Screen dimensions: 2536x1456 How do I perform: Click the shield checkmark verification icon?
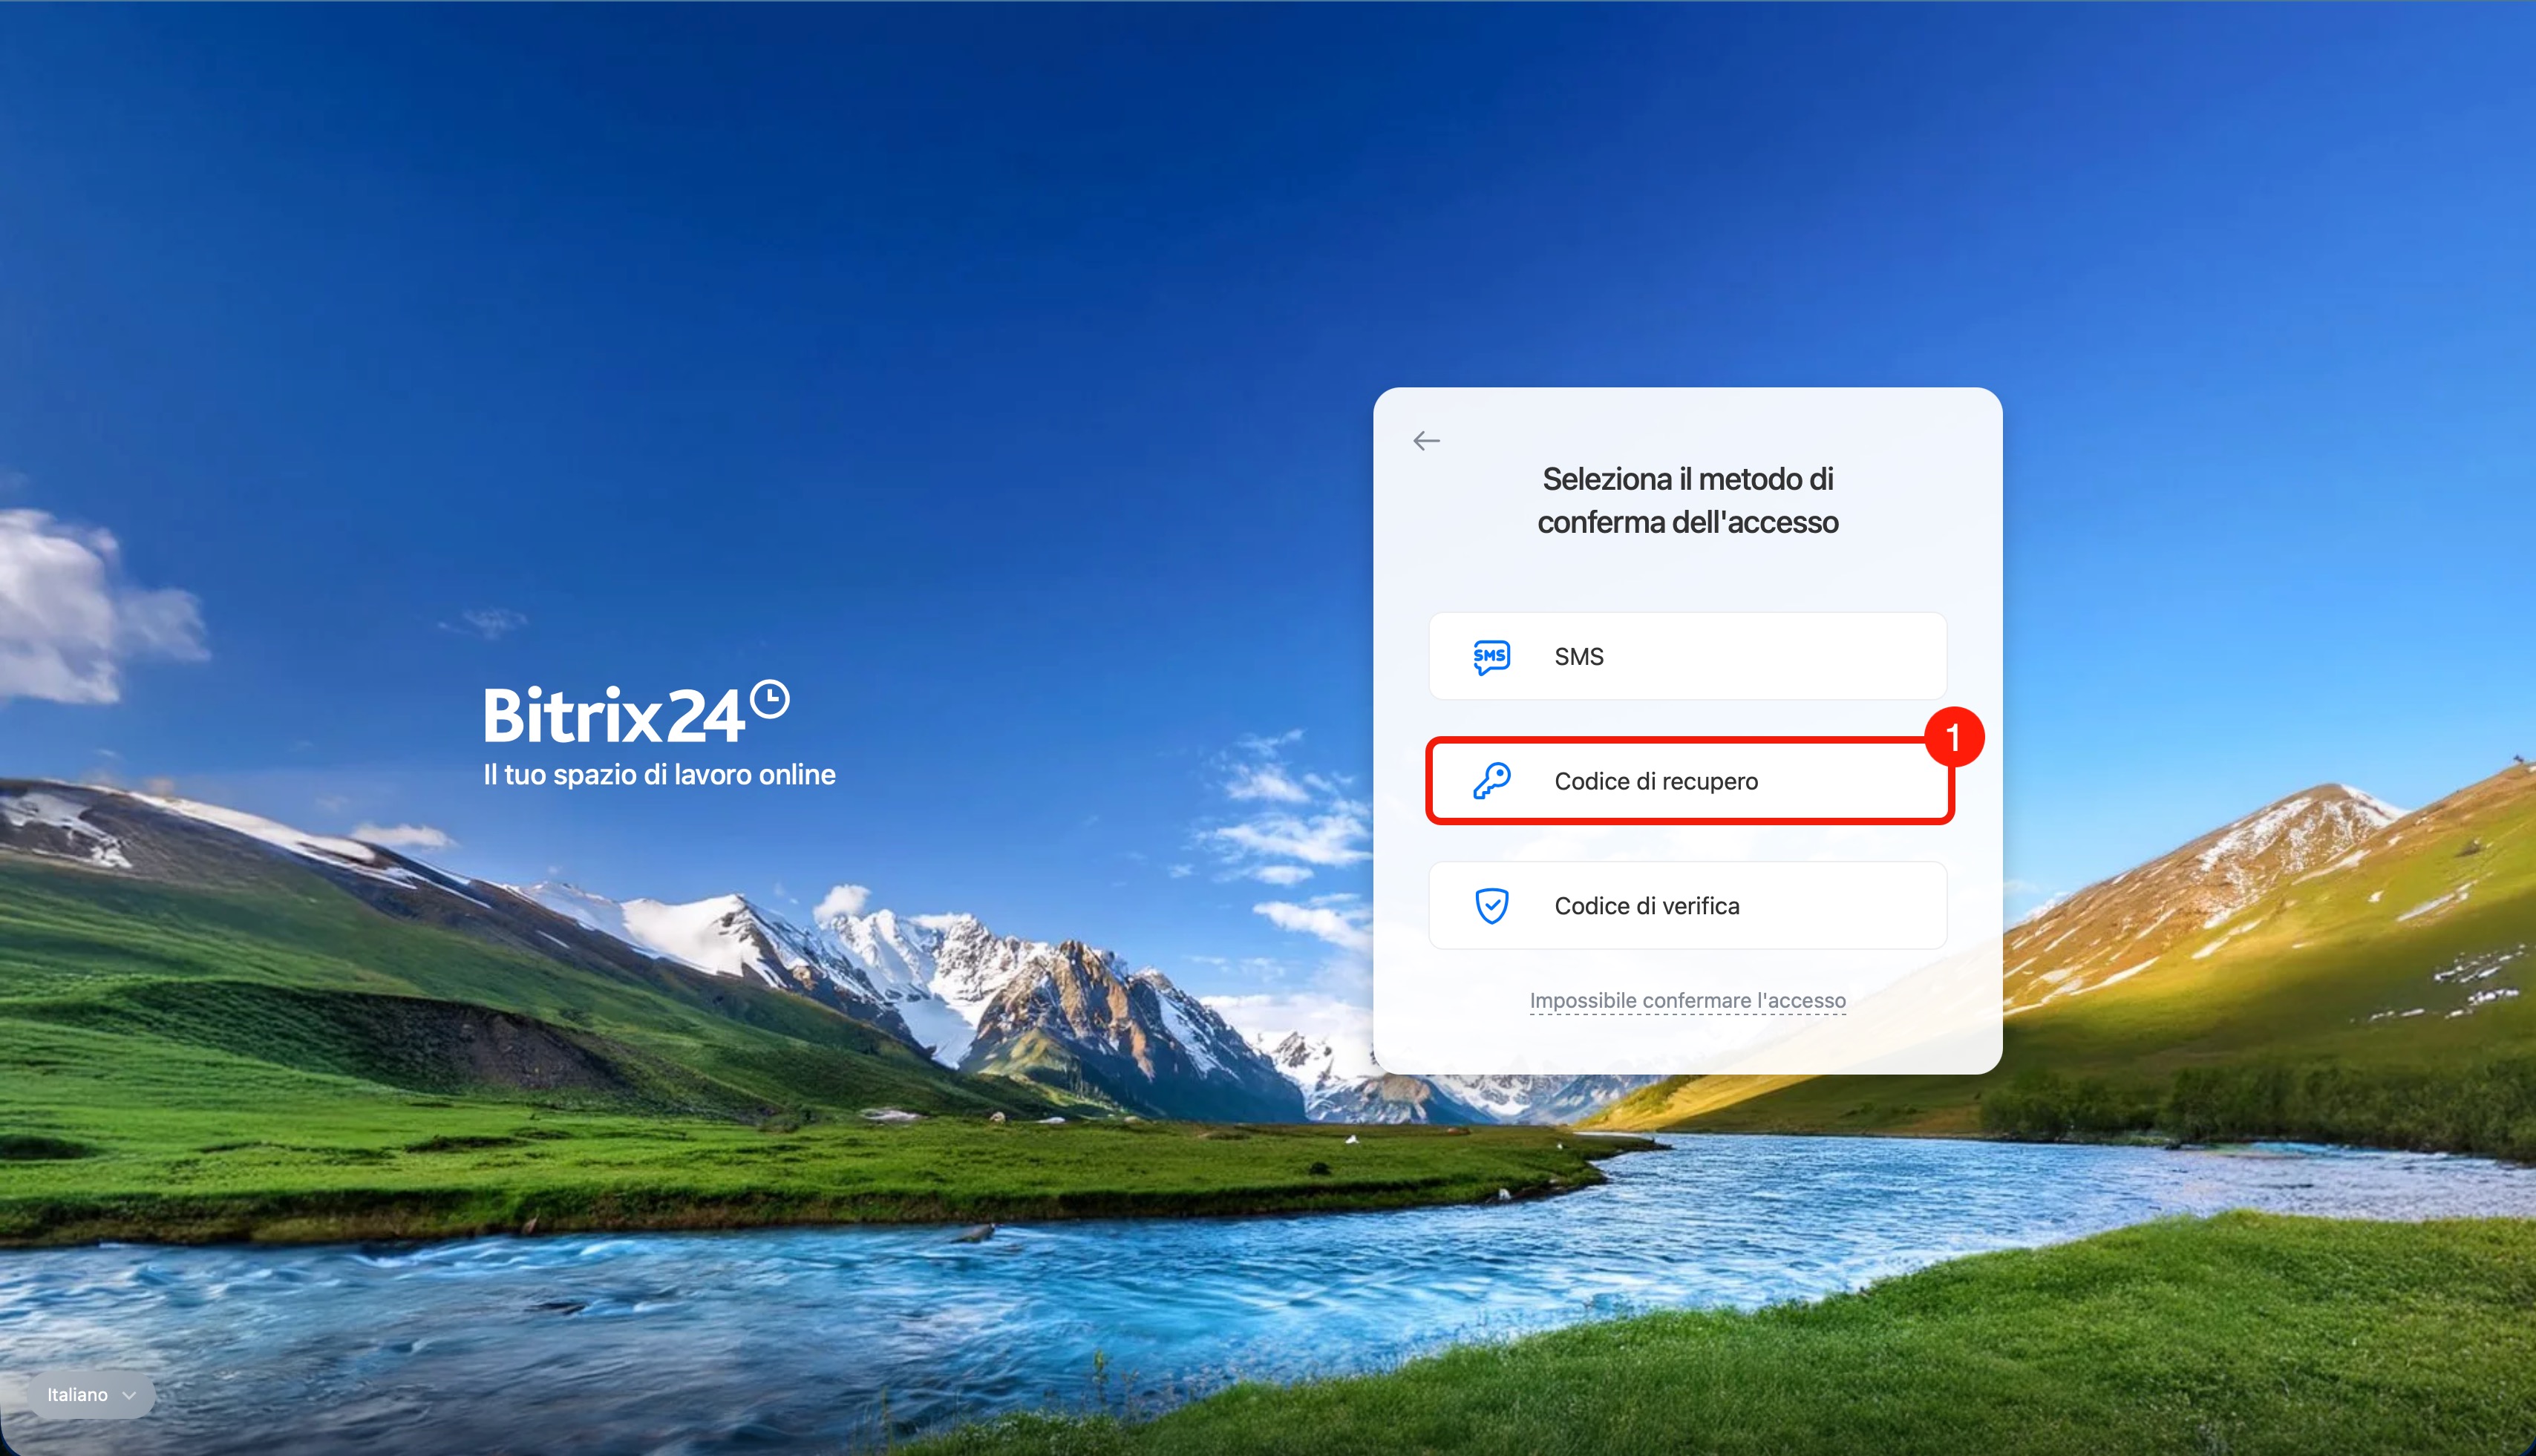pos(1491,906)
